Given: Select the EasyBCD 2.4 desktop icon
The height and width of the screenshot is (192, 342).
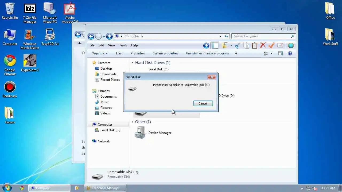Looking at the screenshot, I should [x=50, y=37].
